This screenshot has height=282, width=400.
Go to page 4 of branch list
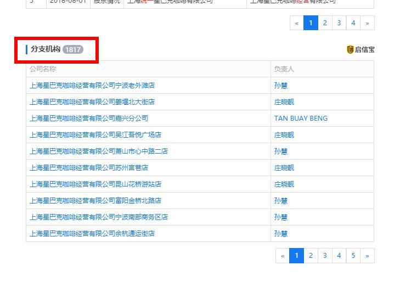coord(339,256)
